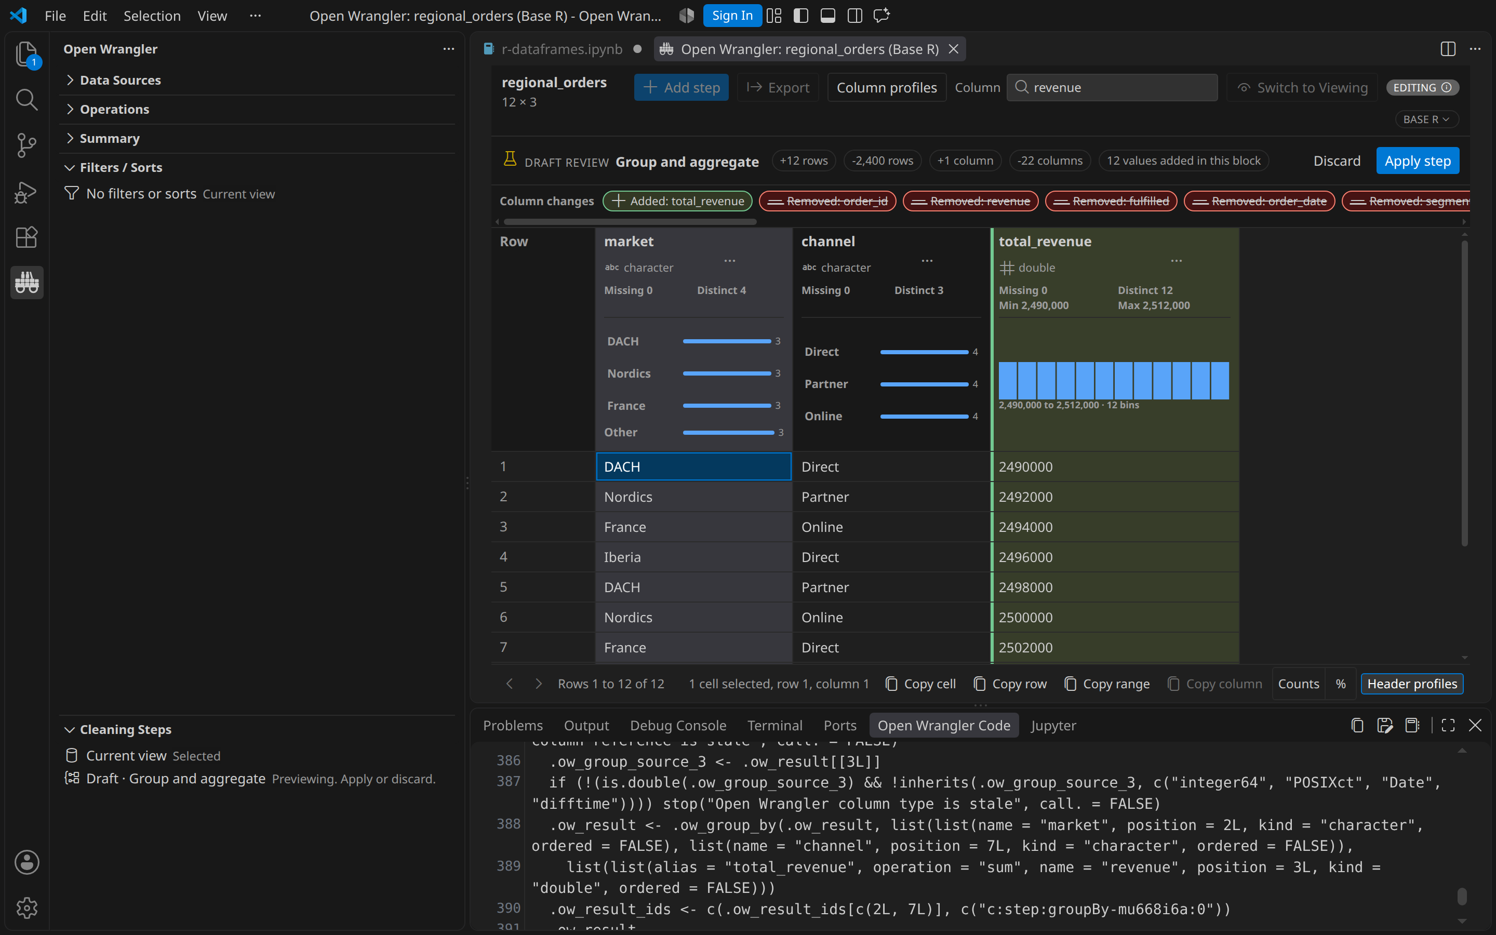Select the Open Wrangler activity bar icon

[x=26, y=283]
